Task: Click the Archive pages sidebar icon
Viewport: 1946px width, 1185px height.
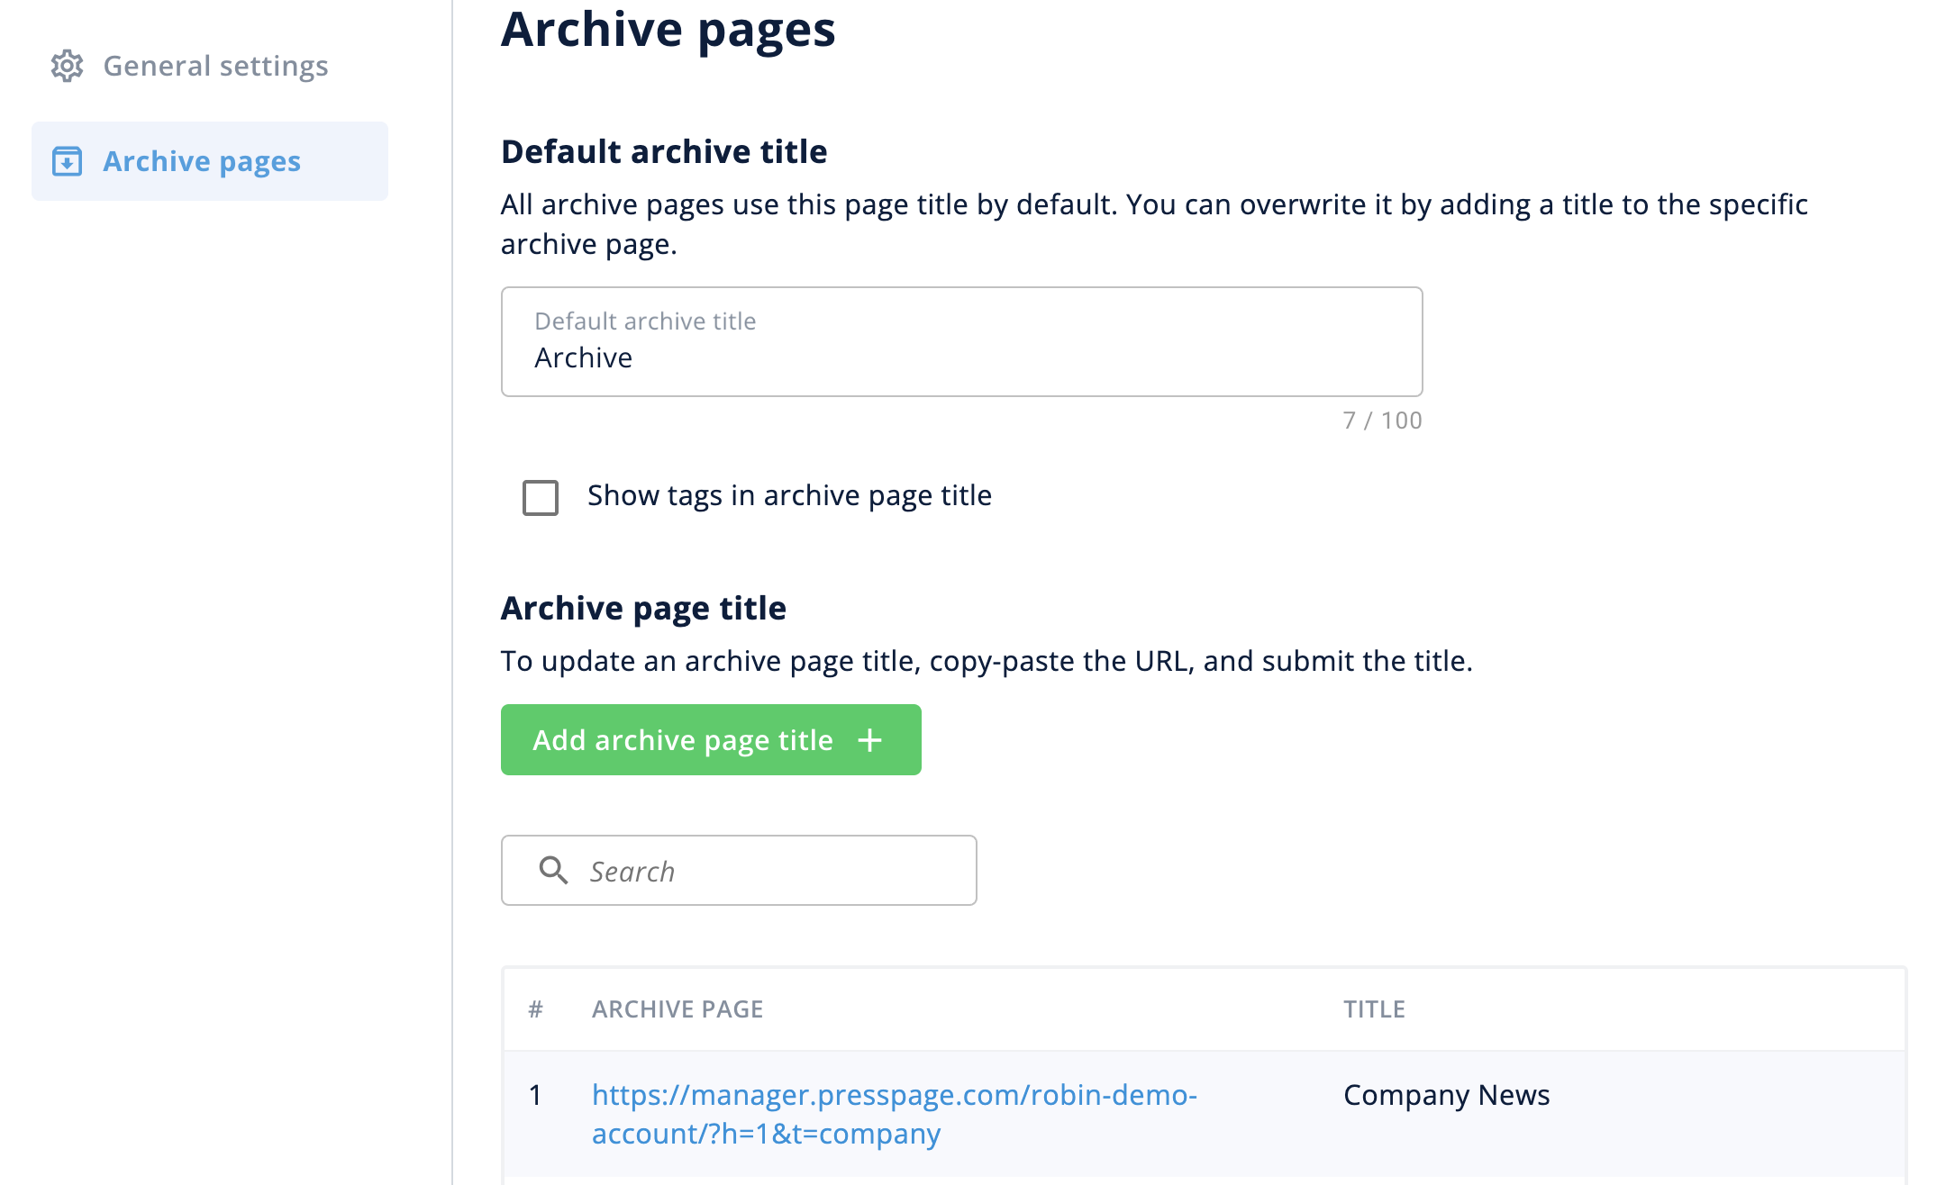Action: pos(67,161)
